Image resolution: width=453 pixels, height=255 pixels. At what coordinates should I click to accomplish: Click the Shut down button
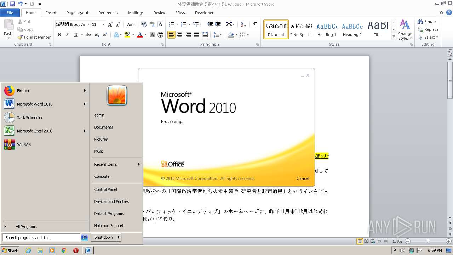click(104, 237)
